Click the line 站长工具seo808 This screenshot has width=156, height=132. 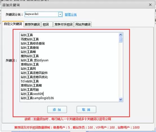[x=32, y=94]
